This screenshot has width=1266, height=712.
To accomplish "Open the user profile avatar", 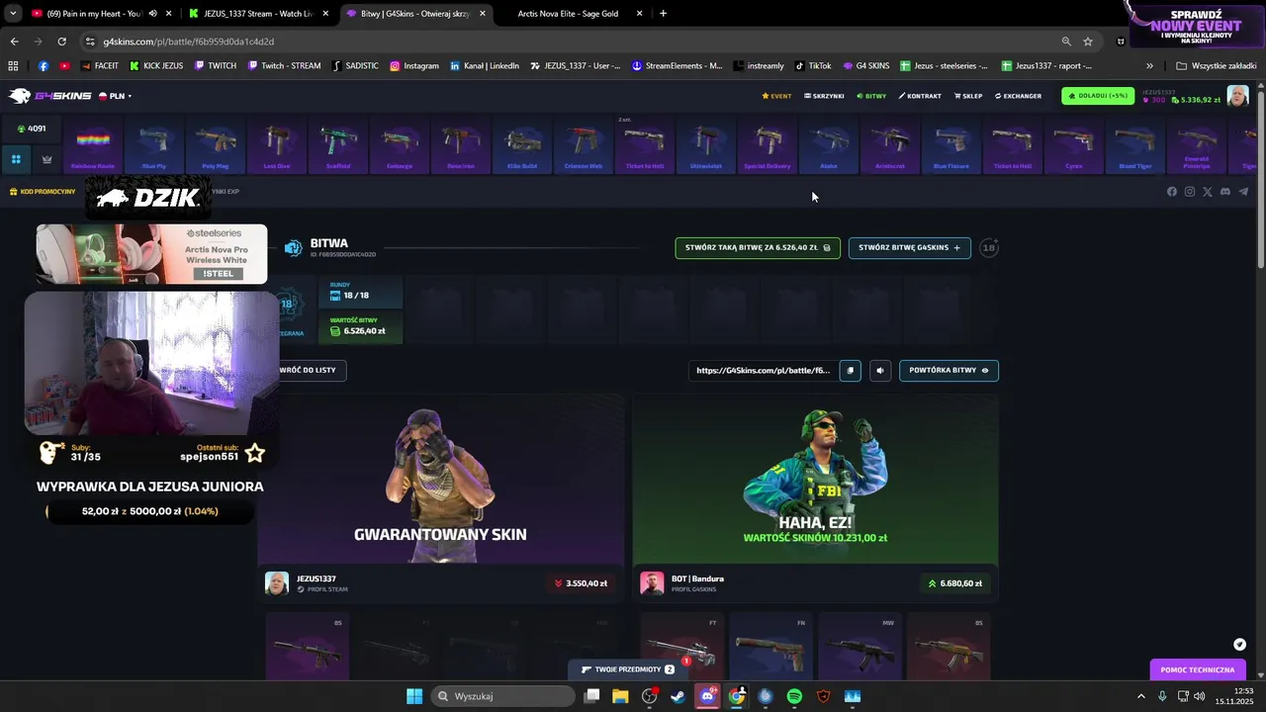I will tap(1237, 96).
